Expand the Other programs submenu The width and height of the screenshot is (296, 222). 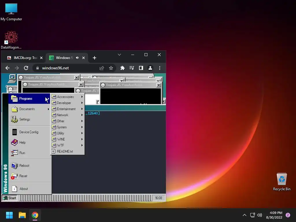68,121
